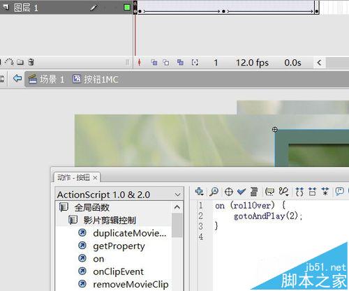Click the 按钮1MC symbol in edit bar
Image resolution: width=349 pixels, height=291 pixels.
coord(96,80)
